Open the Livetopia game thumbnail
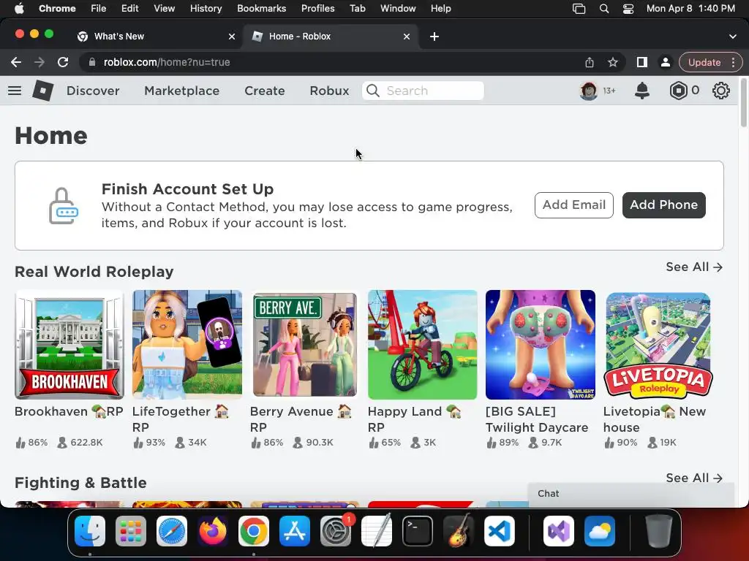The image size is (749, 561). pos(658,345)
